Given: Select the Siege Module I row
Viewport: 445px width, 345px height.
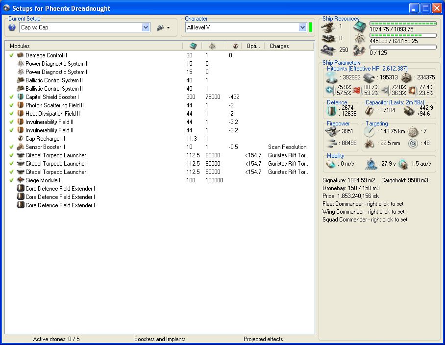Looking at the screenshot, I should (x=160, y=180).
